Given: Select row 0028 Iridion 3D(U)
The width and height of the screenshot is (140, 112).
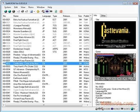Looking at the screenshot, I should tap(46, 52).
